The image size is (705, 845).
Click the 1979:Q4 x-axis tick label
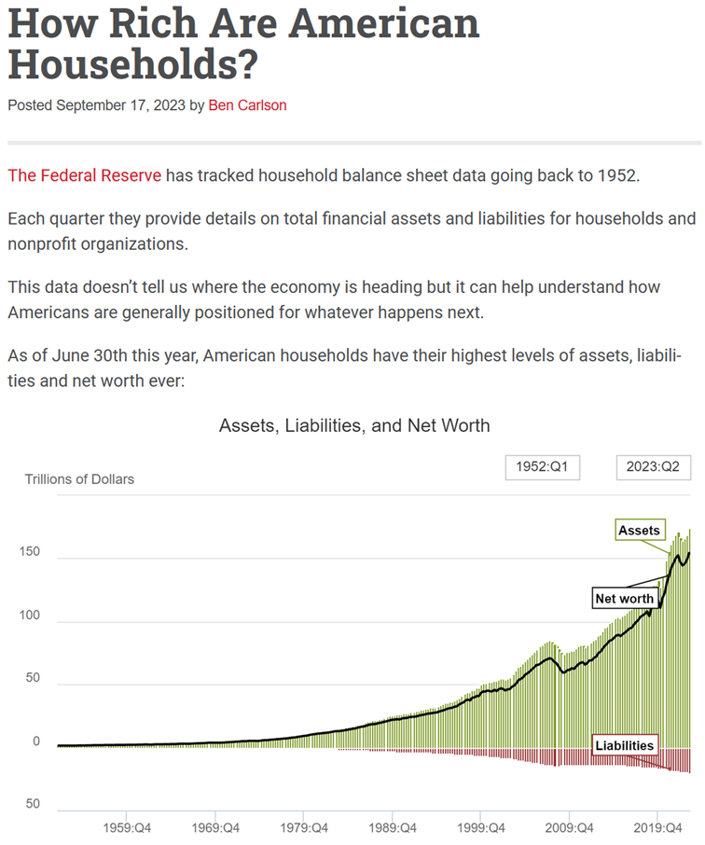point(304,826)
